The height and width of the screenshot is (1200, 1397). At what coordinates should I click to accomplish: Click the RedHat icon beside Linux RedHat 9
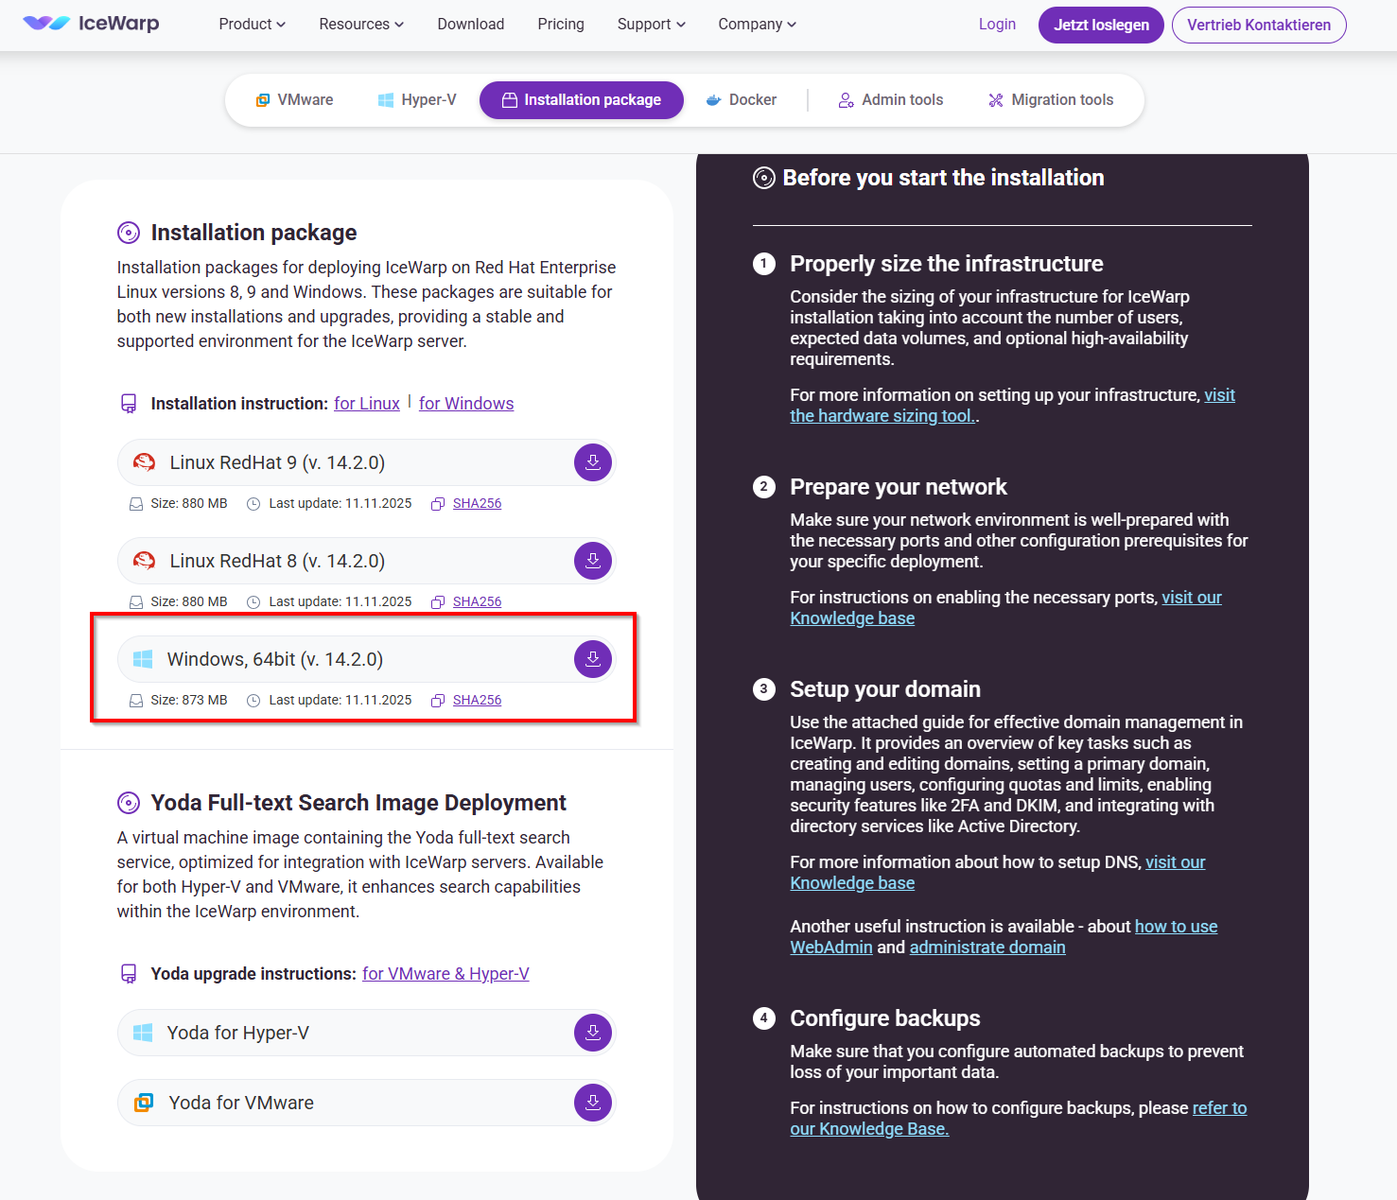(144, 462)
